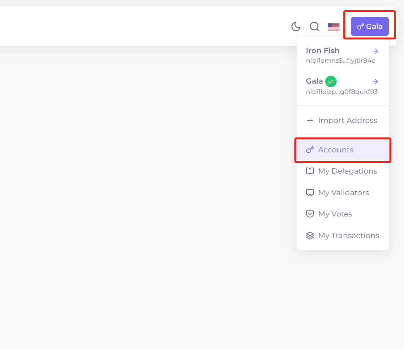Screen dimensions: 404x350
Task: Click the Gala green checkmark badge
Action: coord(331,81)
